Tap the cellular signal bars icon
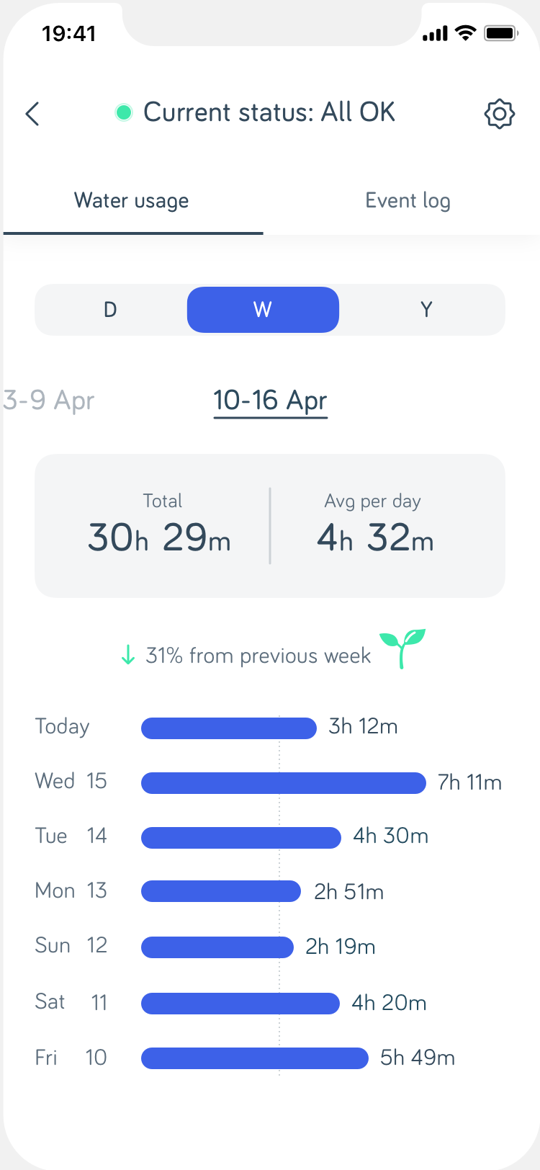The height and width of the screenshot is (1170, 540). [x=435, y=33]
